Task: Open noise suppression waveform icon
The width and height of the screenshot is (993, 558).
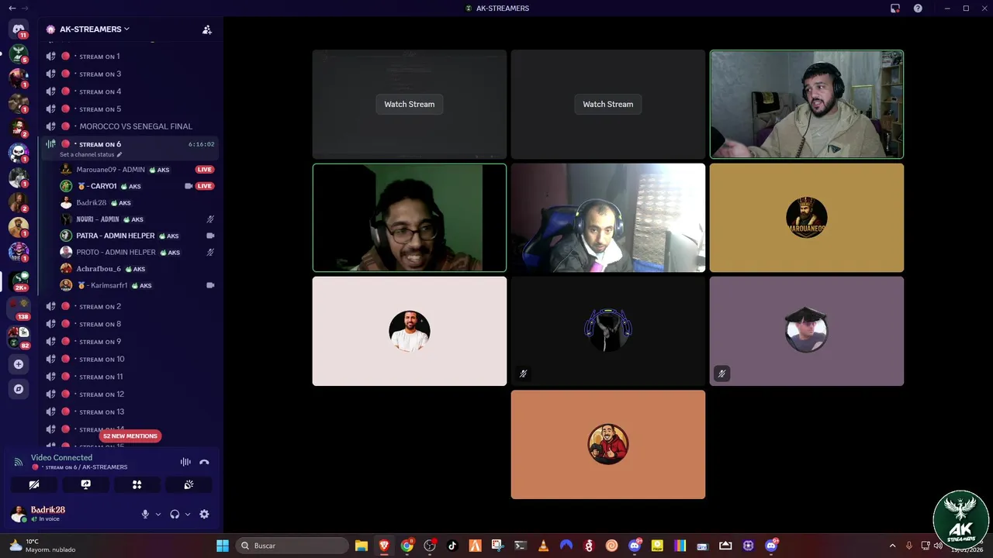Action: pos(185,462)
